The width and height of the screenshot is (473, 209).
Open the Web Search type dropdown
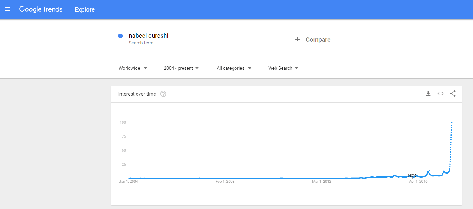point(283,68)
